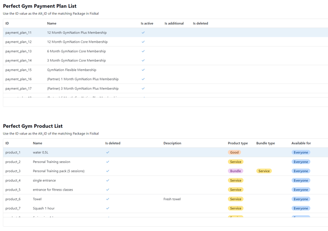Click Service product type tag for product_5

coord(236,190)
